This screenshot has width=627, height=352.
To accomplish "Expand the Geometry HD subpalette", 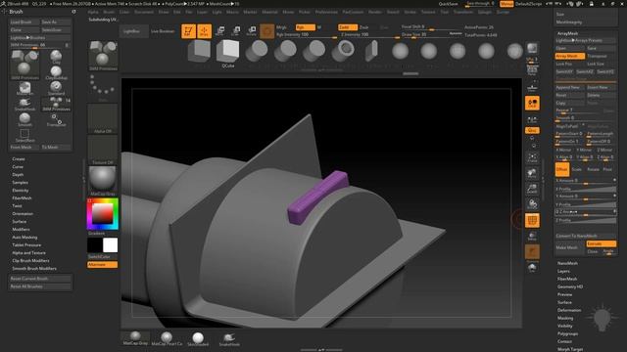I will [570, 286].
